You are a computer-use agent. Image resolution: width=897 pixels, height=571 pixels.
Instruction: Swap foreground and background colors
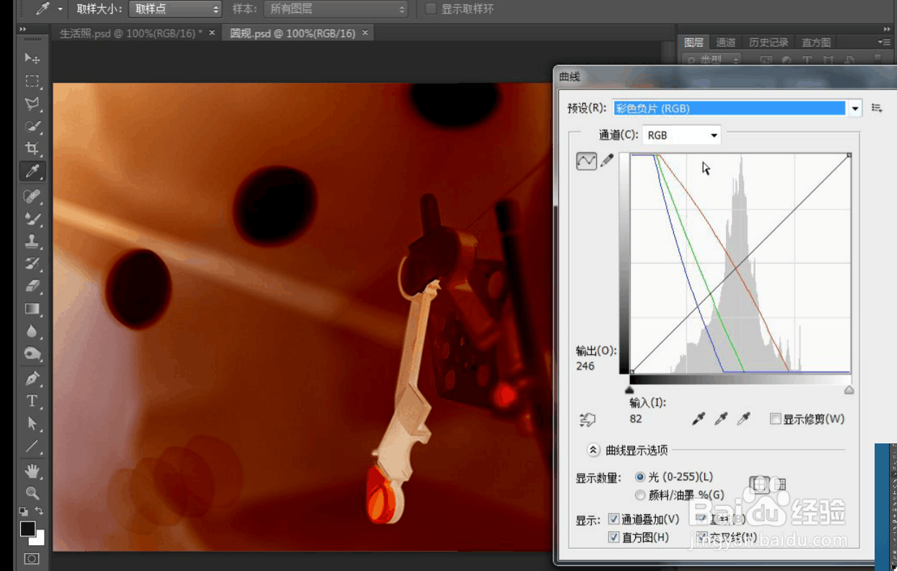pos(40,511)
